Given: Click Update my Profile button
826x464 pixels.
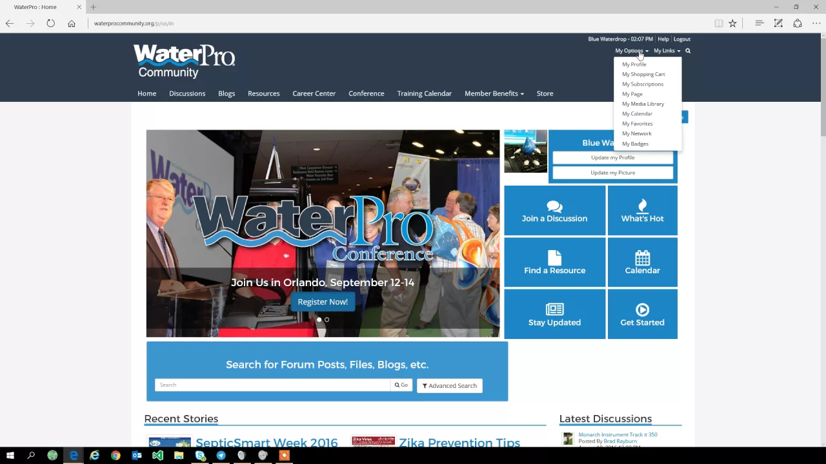Looking at the screenshot, I should 613,158.
